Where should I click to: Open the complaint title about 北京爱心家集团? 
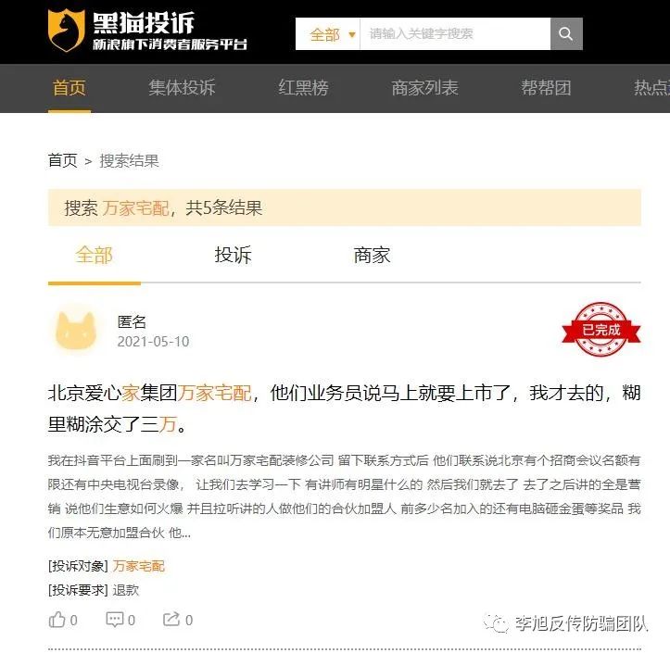pyautogui.click(x=344, y=408)
